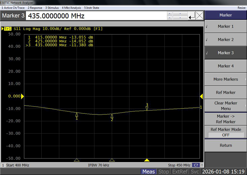This screenshot has width=247, height=175.
Task: Open the Stimulus menu
Action: point(52,8)
